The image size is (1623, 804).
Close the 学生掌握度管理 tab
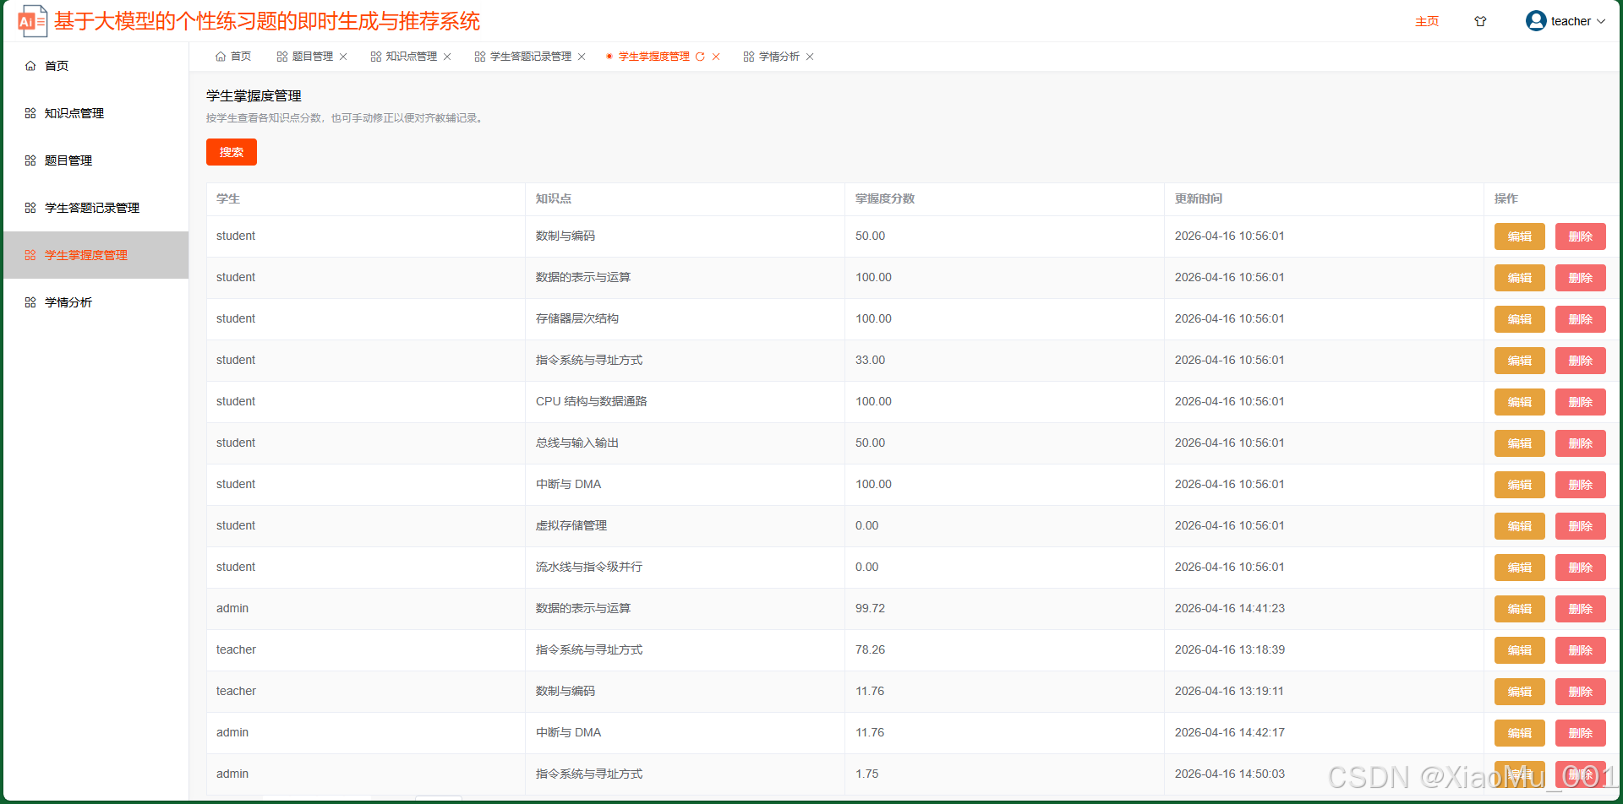click(x=716, y=57)
